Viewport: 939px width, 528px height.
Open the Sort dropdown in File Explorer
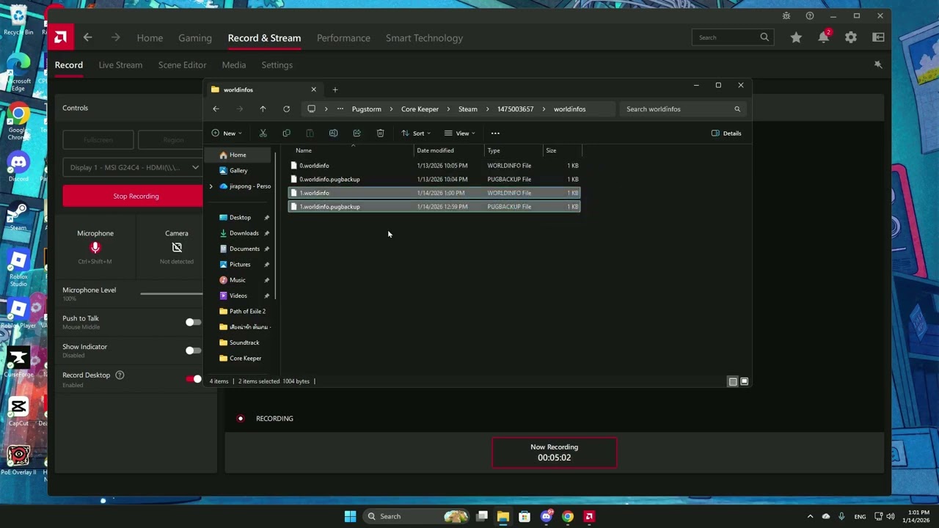pos(415,133)
